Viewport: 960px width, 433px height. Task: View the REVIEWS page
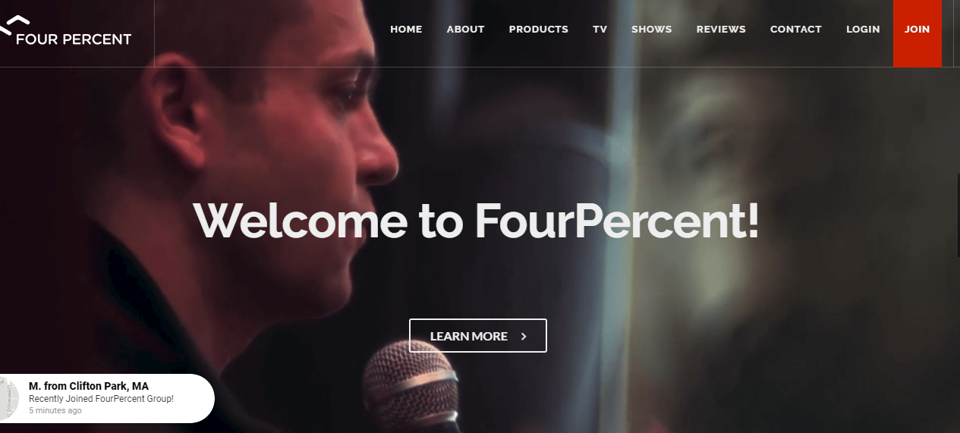tap(721, 30)
